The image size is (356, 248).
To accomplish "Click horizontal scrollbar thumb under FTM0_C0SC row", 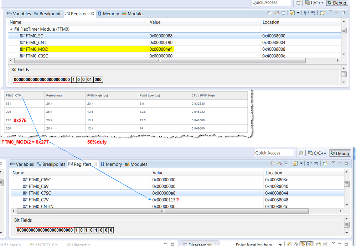I will tap(160, 61).
